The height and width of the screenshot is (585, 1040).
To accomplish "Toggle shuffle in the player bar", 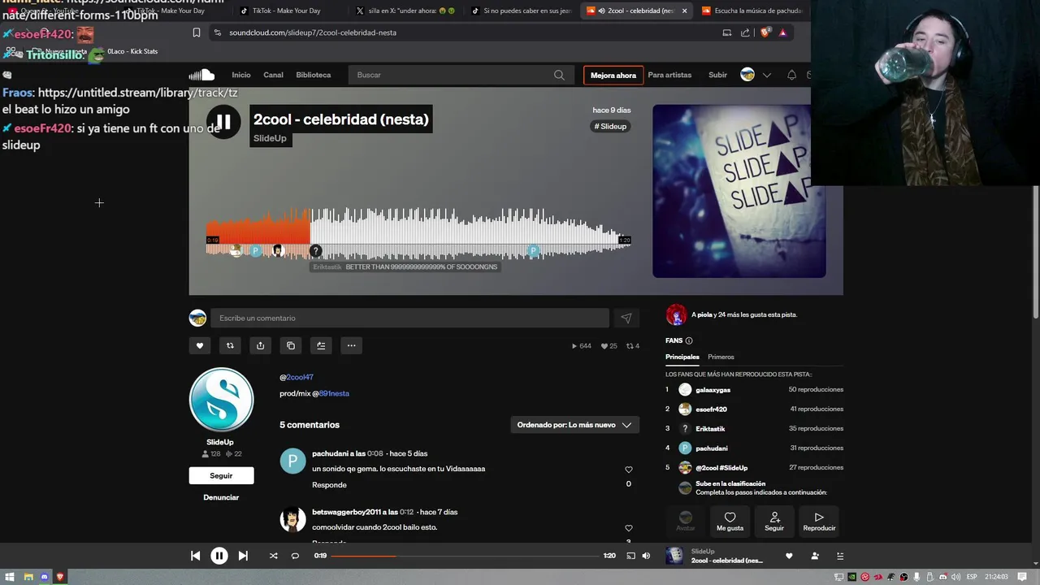I will (x=273, y=556).
